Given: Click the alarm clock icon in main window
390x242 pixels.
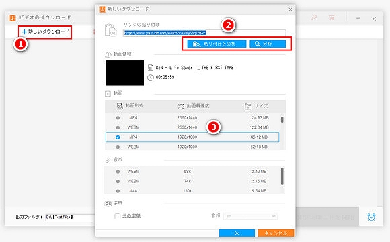Looking at the screenshot, I should point(371,217).
